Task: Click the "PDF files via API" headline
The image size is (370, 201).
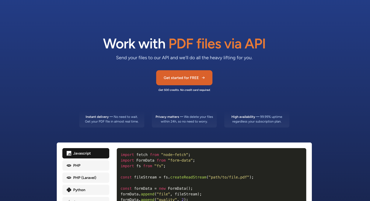Action: click(217, 43)
